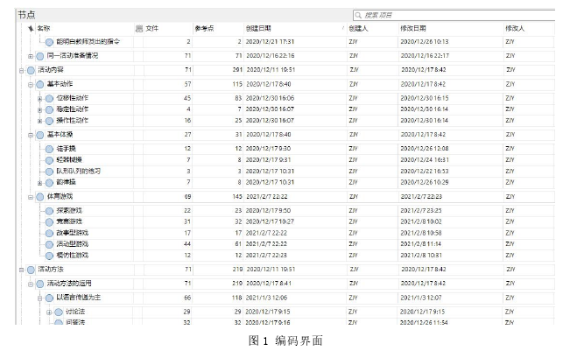570x351 pixels.
Task: Click the 118 reference count of 以语言传递为主
Action: [237, 298]
